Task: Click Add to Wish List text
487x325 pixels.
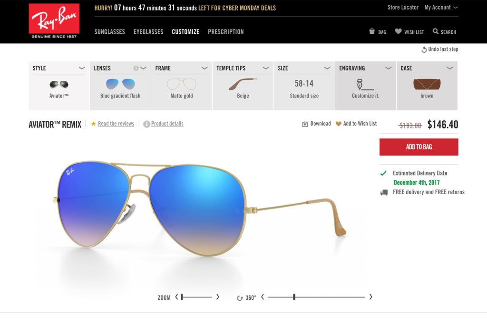Action: [360, 124]
